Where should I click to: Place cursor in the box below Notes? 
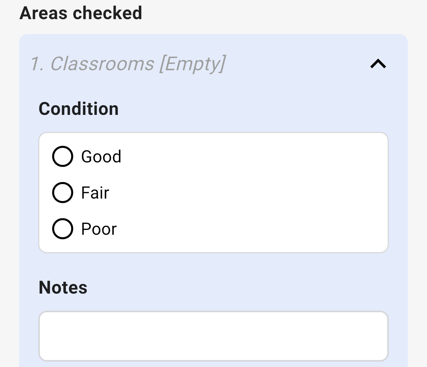[x=213, y=336]
